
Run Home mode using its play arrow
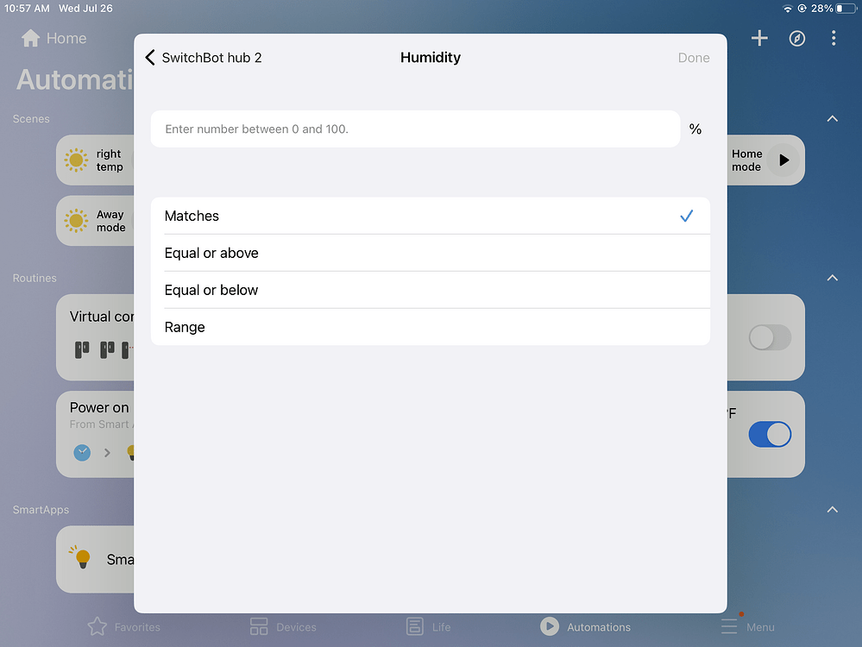[783, 160]
